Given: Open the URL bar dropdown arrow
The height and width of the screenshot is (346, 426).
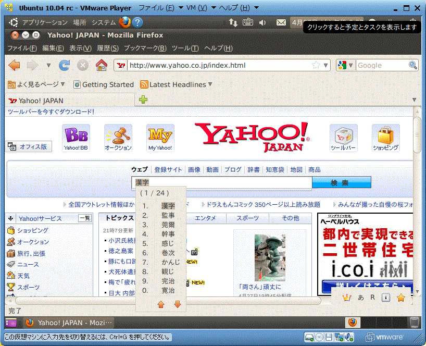Looking at the screenshot, I should (x=325, y=65).
